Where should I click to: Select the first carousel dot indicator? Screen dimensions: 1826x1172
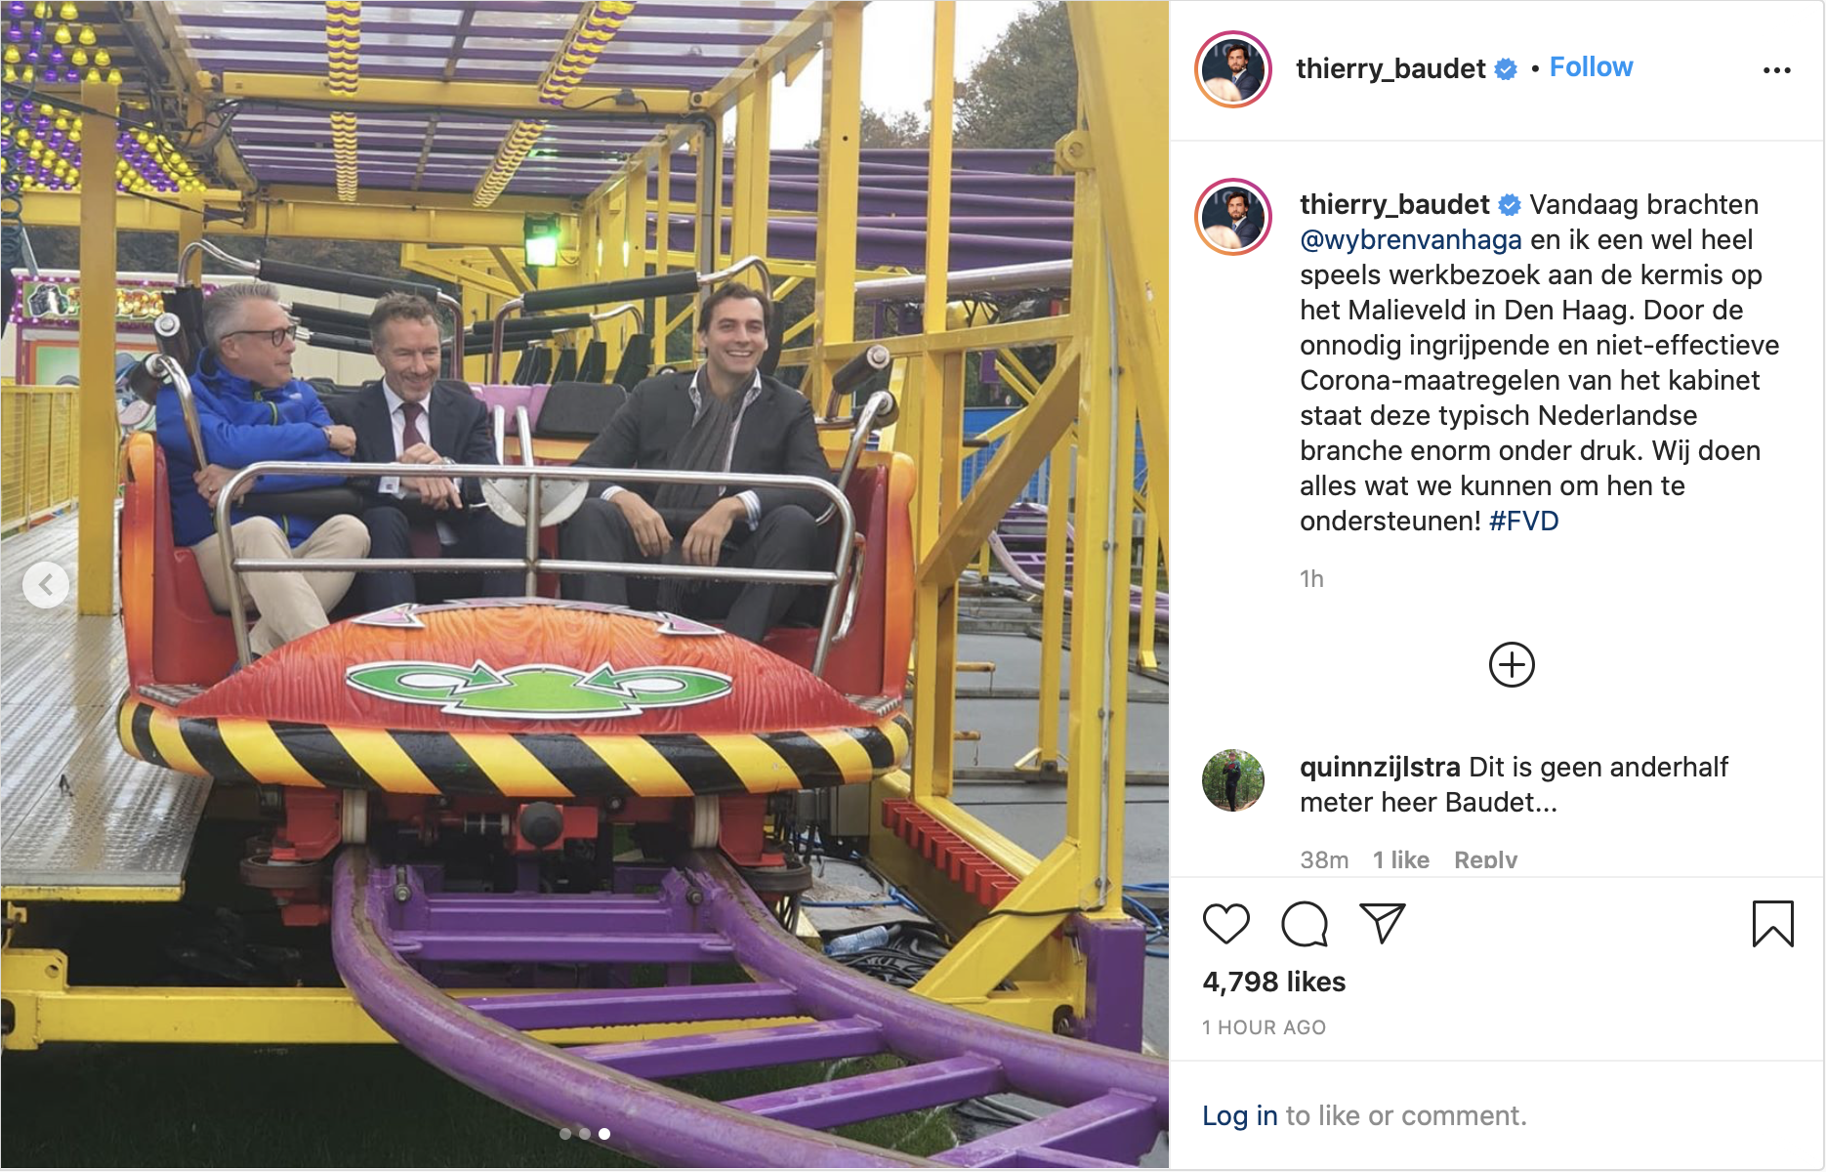pos(565,1134)
